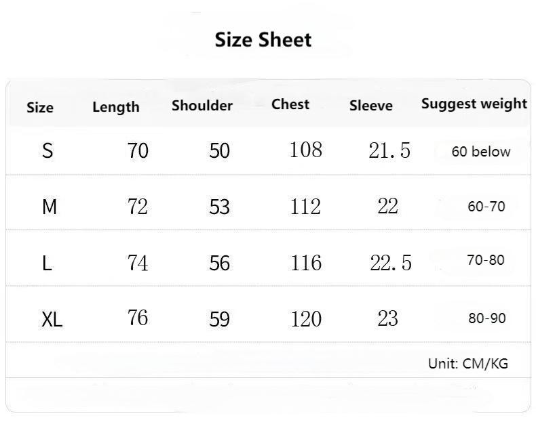This screenshot has width=536, height=422.
Task: Select chest value 108 for size S
Action: click(306, 150)
